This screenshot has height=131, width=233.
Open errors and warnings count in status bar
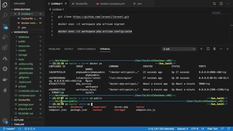pyautogui.click(x=29, y=129)
